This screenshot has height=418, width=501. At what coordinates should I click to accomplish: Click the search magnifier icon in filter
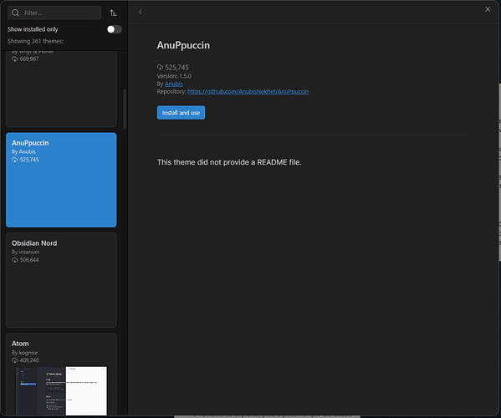[15, 13]
